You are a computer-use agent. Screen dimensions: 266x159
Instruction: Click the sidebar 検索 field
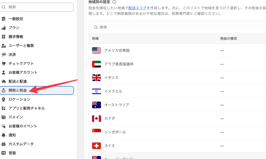coord(37,7)
